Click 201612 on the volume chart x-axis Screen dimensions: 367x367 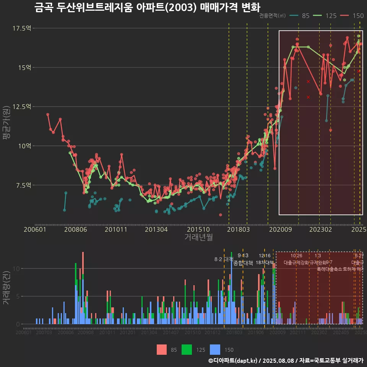[x=213, y=332]
